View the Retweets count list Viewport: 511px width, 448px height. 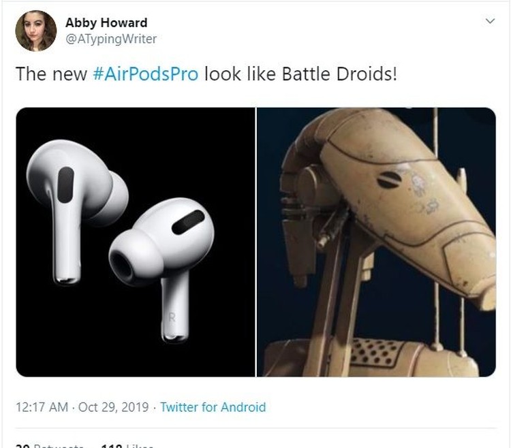[x=49, y=445]
